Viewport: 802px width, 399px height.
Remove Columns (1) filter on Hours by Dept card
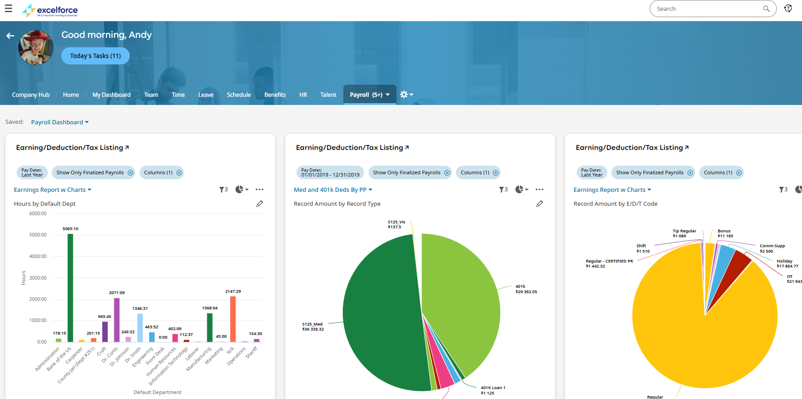click(179, 173)
